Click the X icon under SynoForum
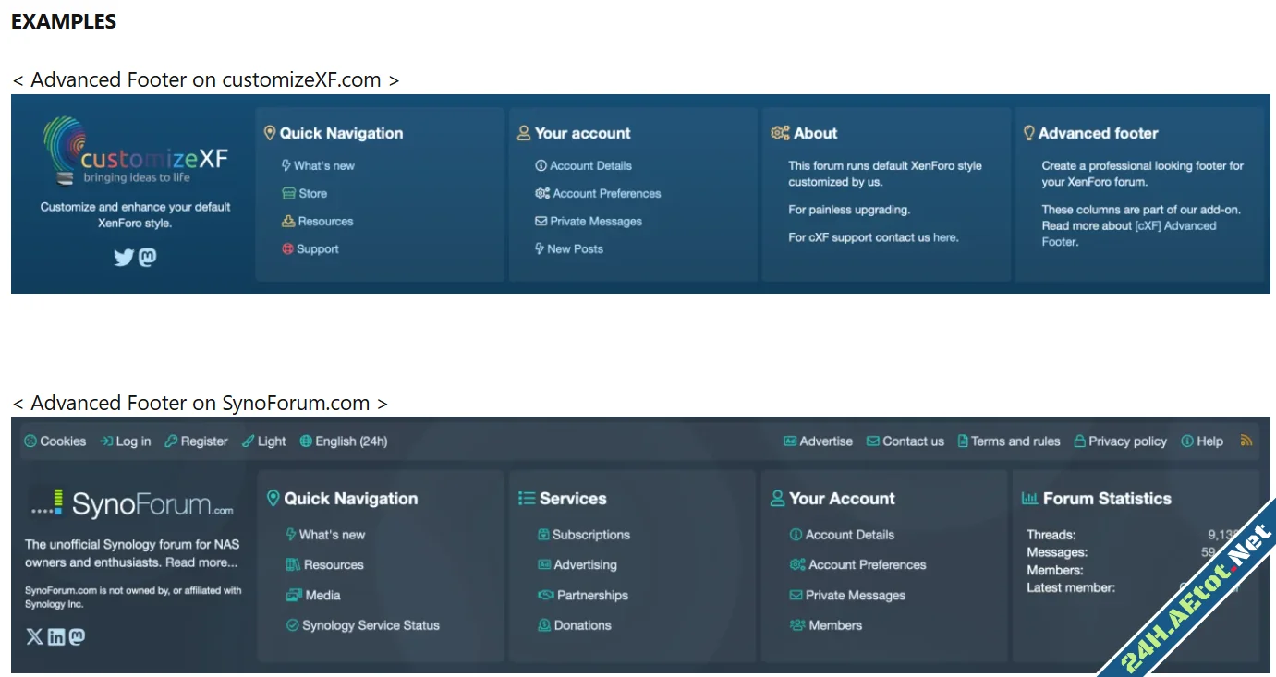The width and height of the screenshot is (1276, 677). click(x=34, y=636)
